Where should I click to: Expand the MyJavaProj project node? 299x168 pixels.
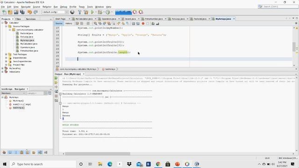(x=2, y=68)
